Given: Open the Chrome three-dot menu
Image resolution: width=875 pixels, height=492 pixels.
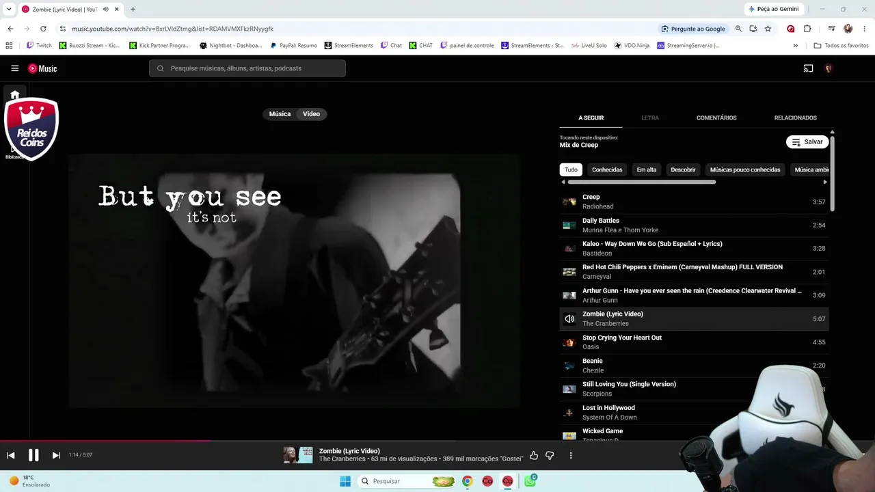Looking at the screenshot, I should pos(865,29).
